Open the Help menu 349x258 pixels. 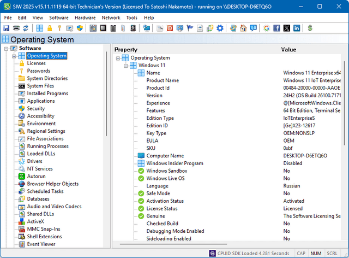click(x=149, y=17)
